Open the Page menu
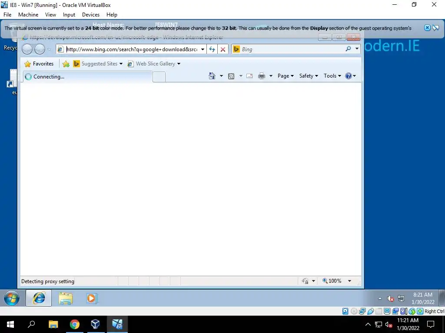Screen dimensions: 445x333 click(286, 76)
